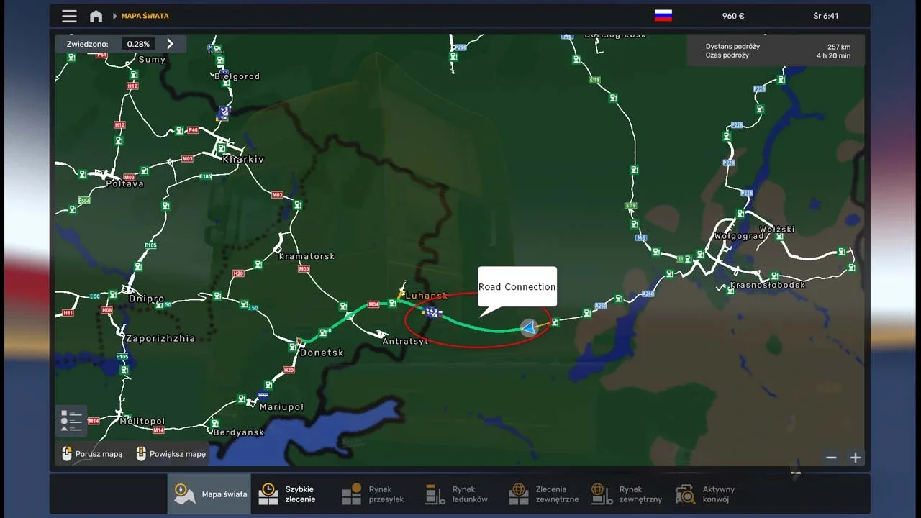The height and width of the screenshot is (518, 921).
Task: Click the Zlecenia zewnętrzne globe icon
Action: click(x=518, y=494)
